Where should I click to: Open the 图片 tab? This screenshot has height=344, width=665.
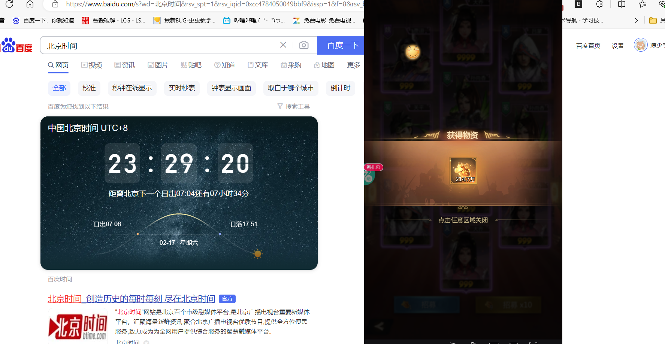(x=158, y=65)
